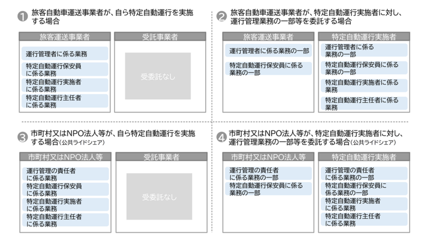Click 特定自動運行保安員に係る業務 box in section ①
430x238 pixels.
65,69
